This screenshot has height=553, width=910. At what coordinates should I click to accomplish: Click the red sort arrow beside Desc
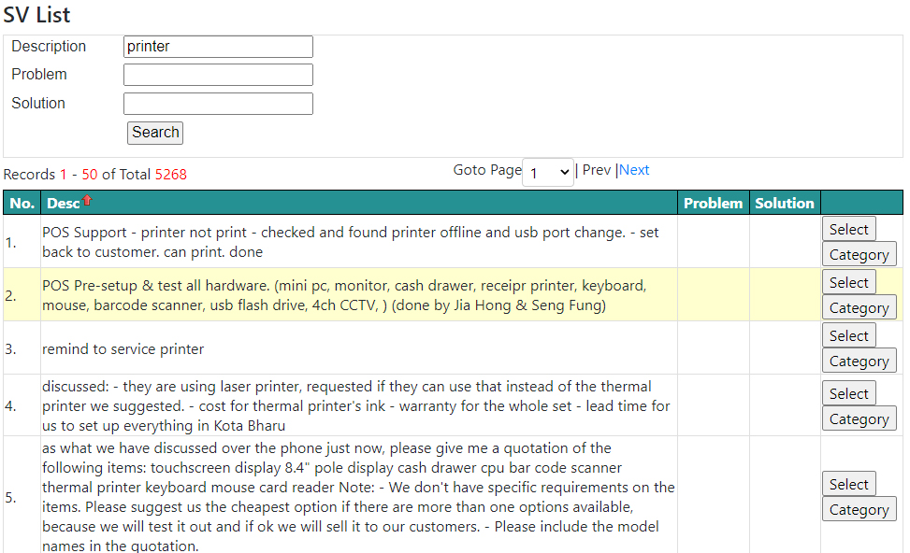[87, 201]
